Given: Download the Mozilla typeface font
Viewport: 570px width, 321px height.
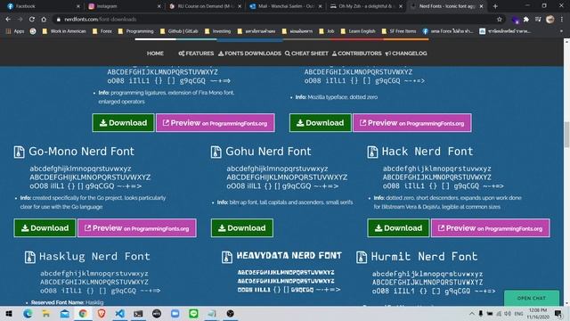Looking at the screenshot, I should click(321, 123).
